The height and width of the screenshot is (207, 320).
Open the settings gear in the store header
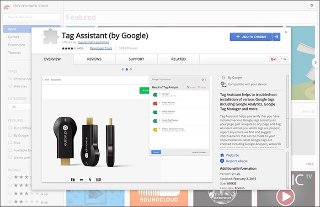pos(312,5)
